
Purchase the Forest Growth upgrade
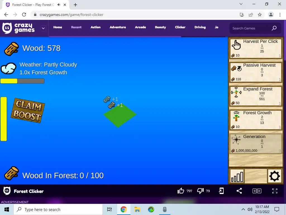coord(256,120)
